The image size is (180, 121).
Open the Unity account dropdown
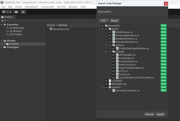[x=7, y=12]
